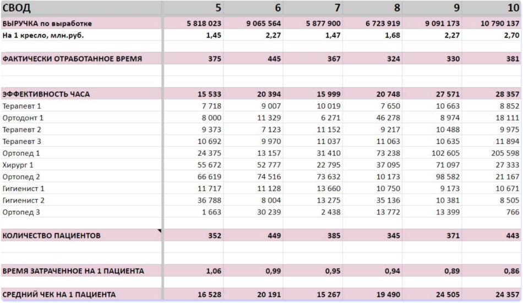Click the Гигиенист 2 row label

point(24,200)
